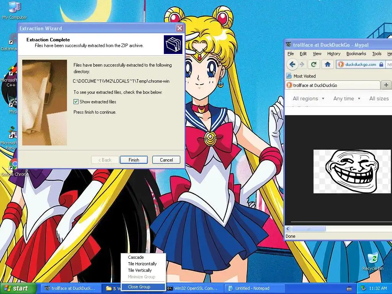
Task: Go forward in Mypal browser
Action: (302, 64)
